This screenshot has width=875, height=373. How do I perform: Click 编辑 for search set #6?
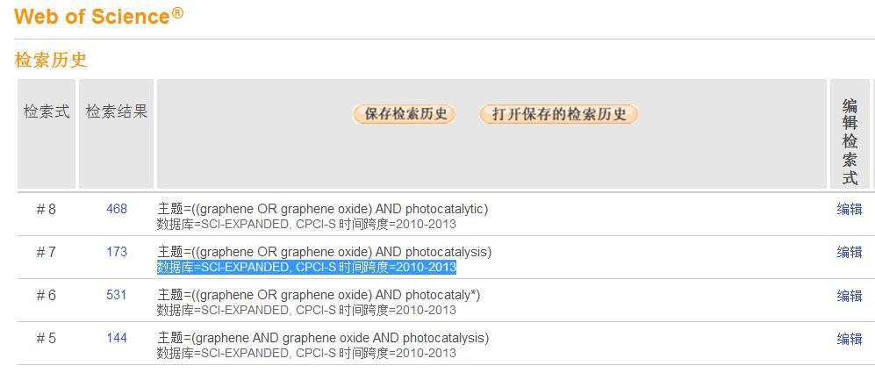click(x=849, y=296)
